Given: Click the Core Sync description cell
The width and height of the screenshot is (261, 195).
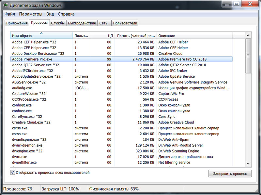Looking at the screenshot, I should (167, 117).
